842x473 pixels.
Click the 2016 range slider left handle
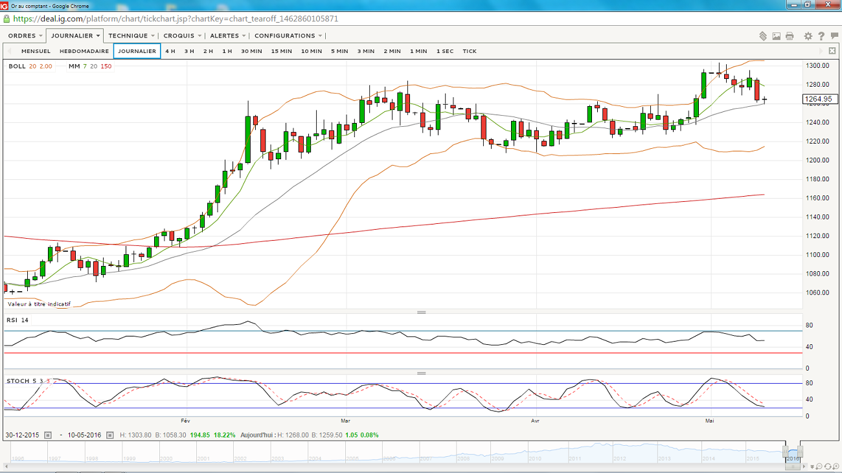point(785,451)
